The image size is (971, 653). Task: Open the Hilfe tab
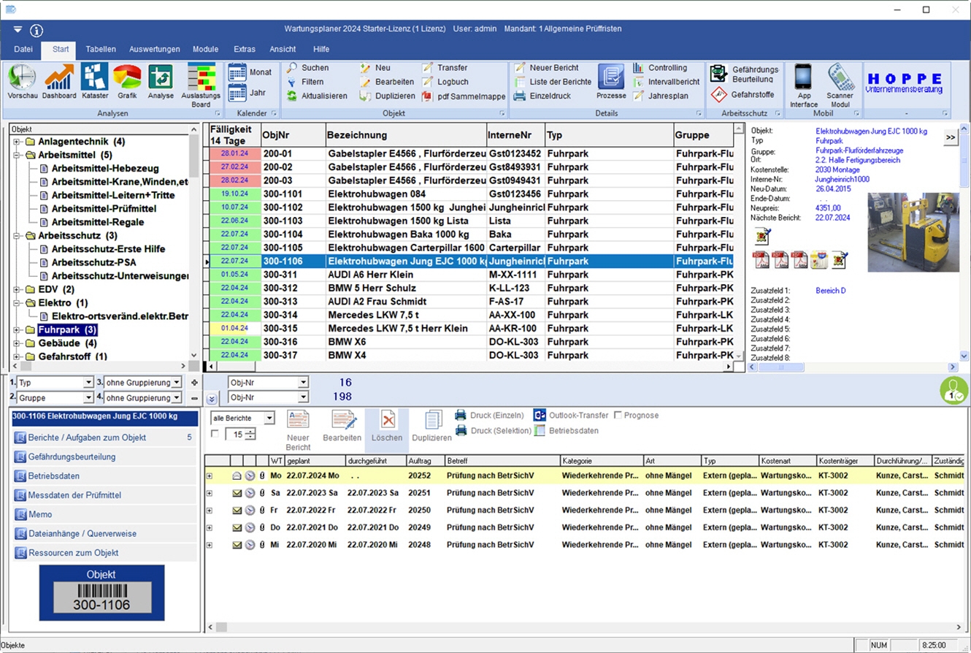point(321,49)
